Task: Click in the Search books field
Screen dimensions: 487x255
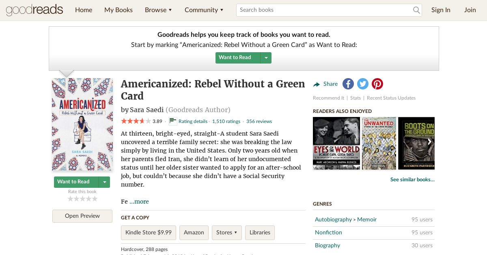Action: click(325, 10)
